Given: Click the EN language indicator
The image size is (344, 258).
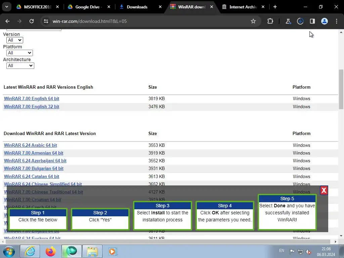Looking at the screenshot, I should 282,251.
